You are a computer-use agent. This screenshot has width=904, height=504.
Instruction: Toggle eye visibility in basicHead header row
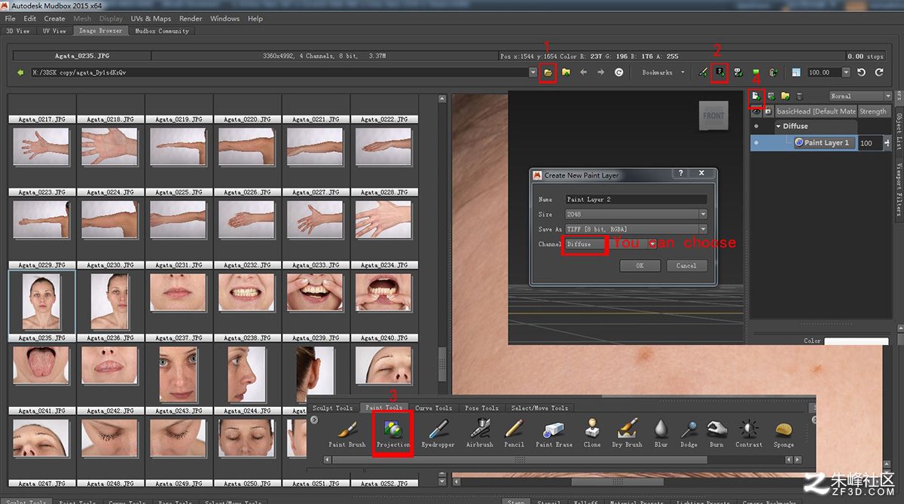coord(756,111)
